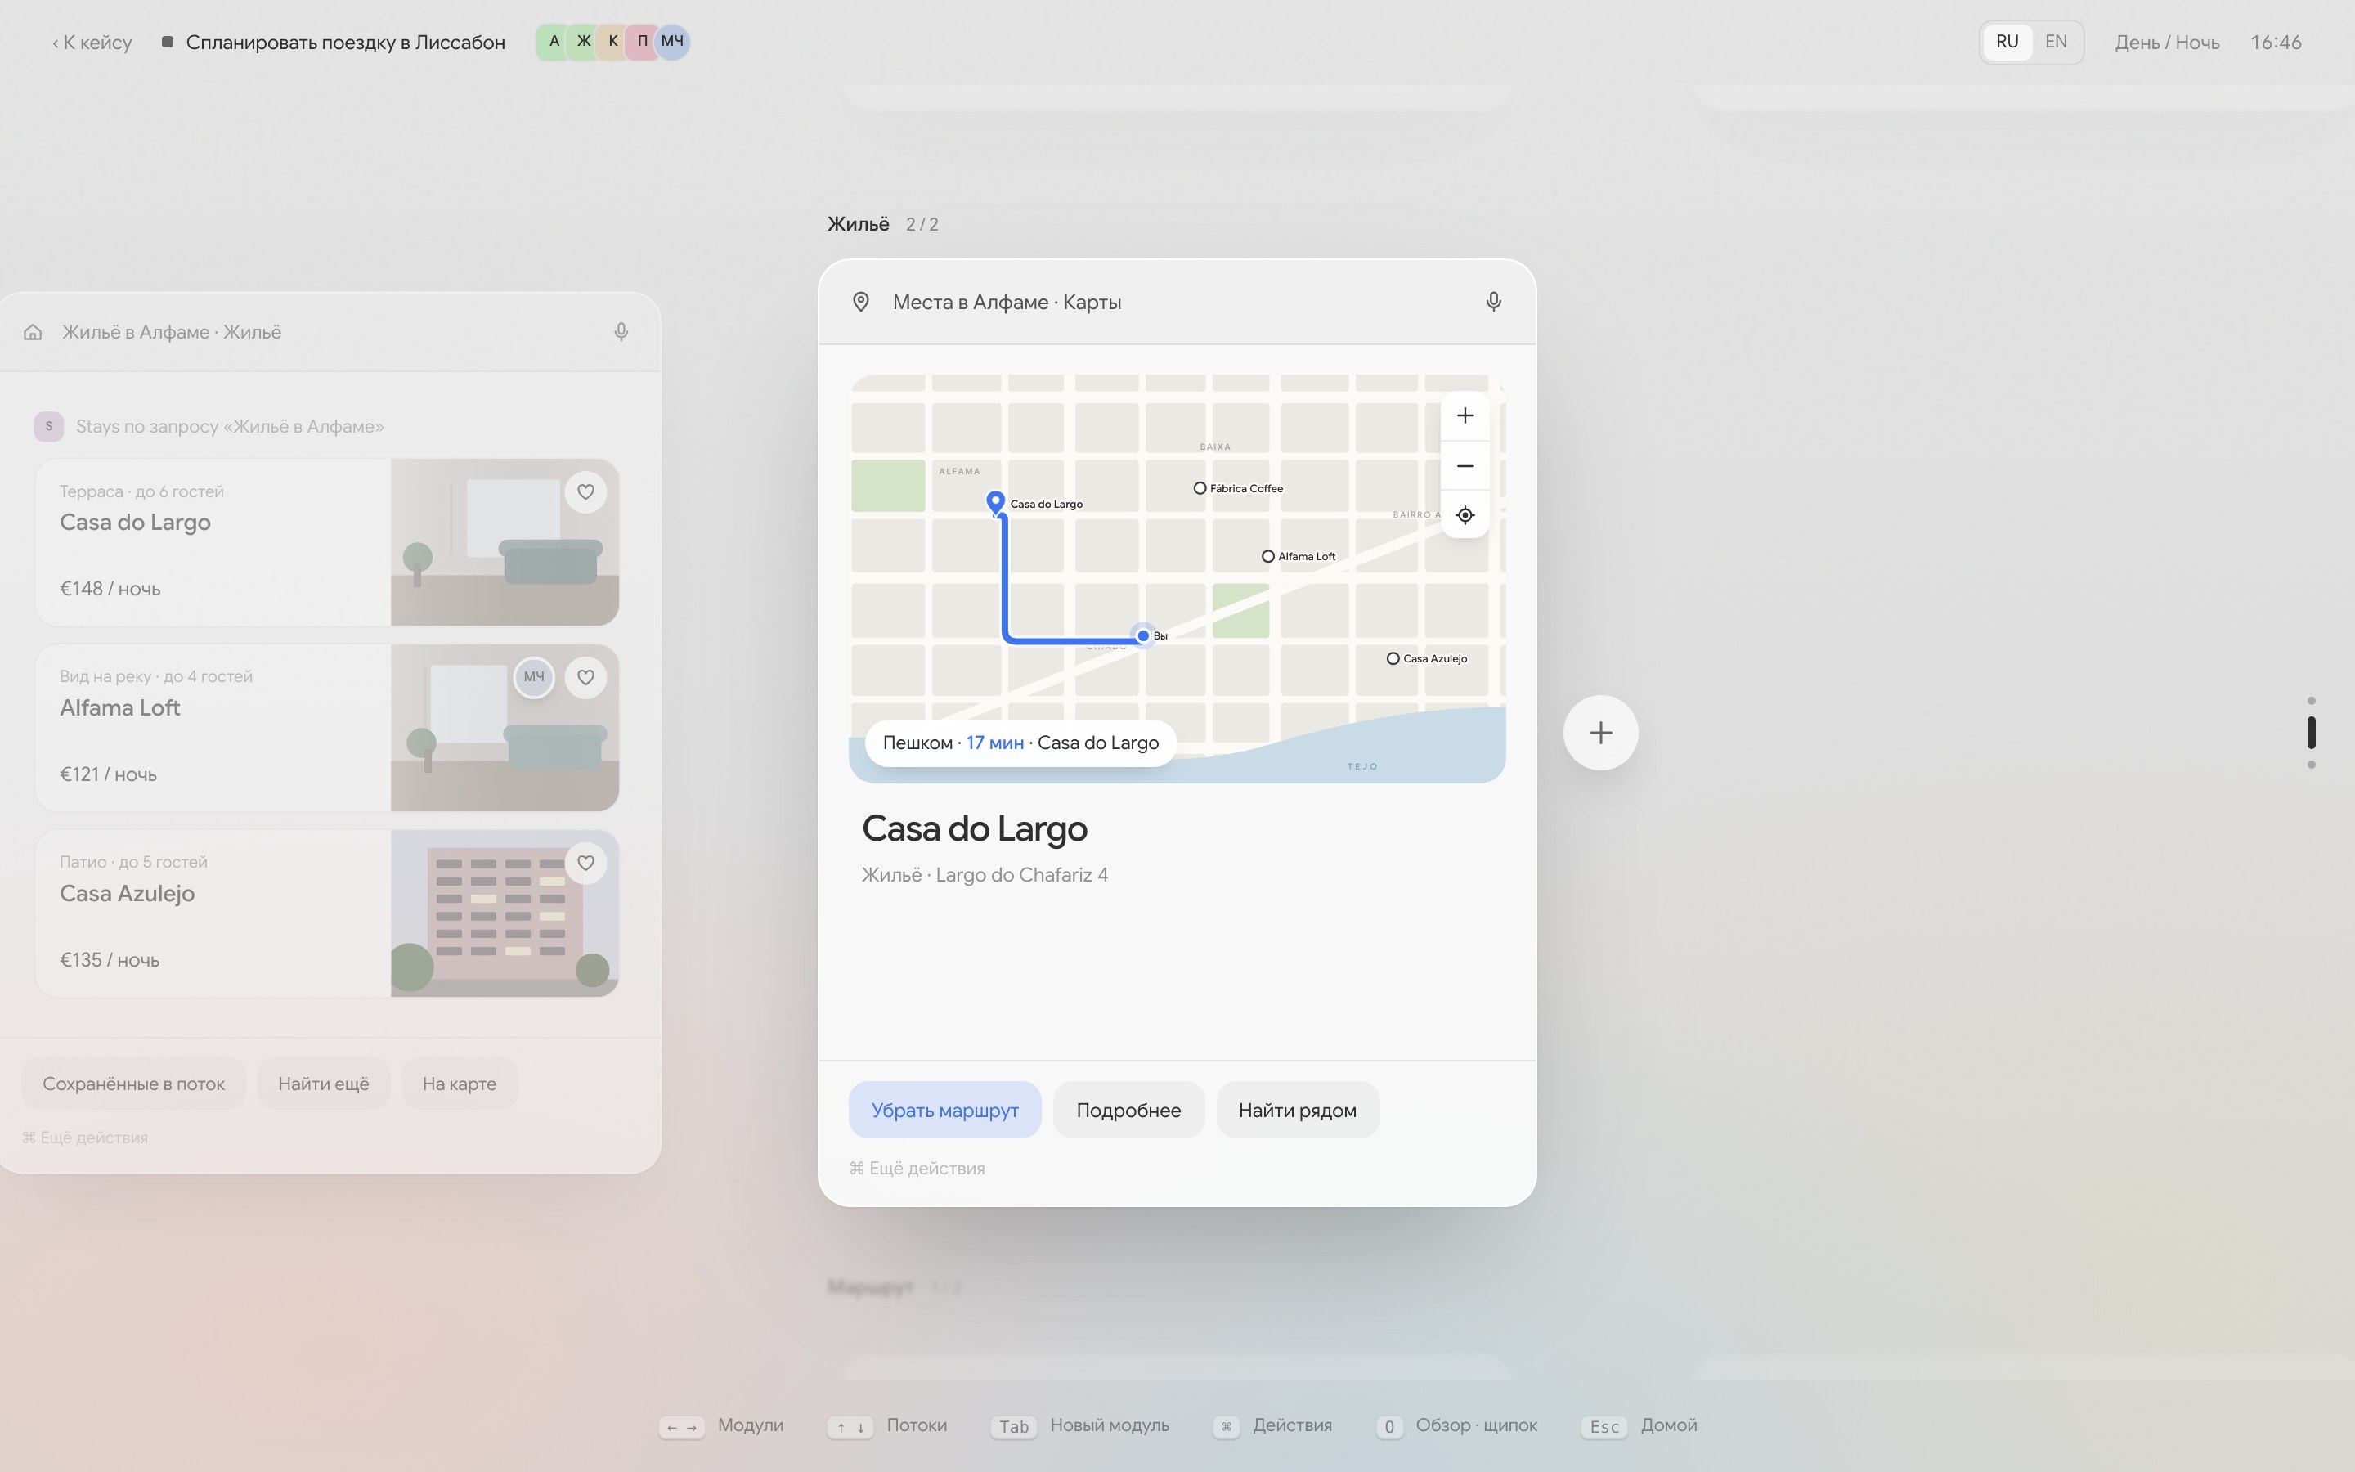Click the МЧ avatar badge on the Alfama Loft card
Viewport: 2355px width, 1472px height.
(x=534, y=676)
